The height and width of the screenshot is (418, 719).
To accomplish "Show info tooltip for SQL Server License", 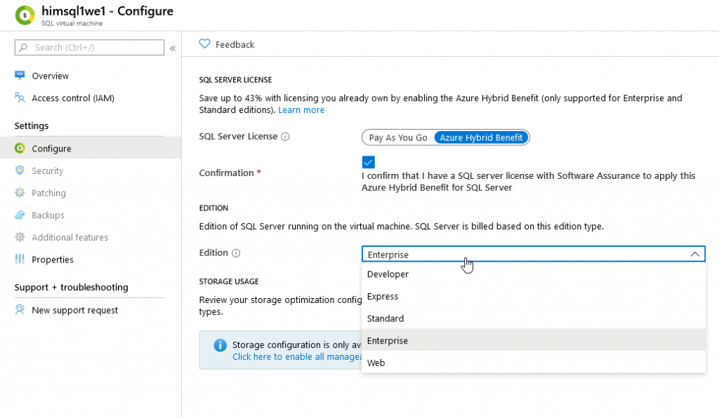I will coord(285,137).
